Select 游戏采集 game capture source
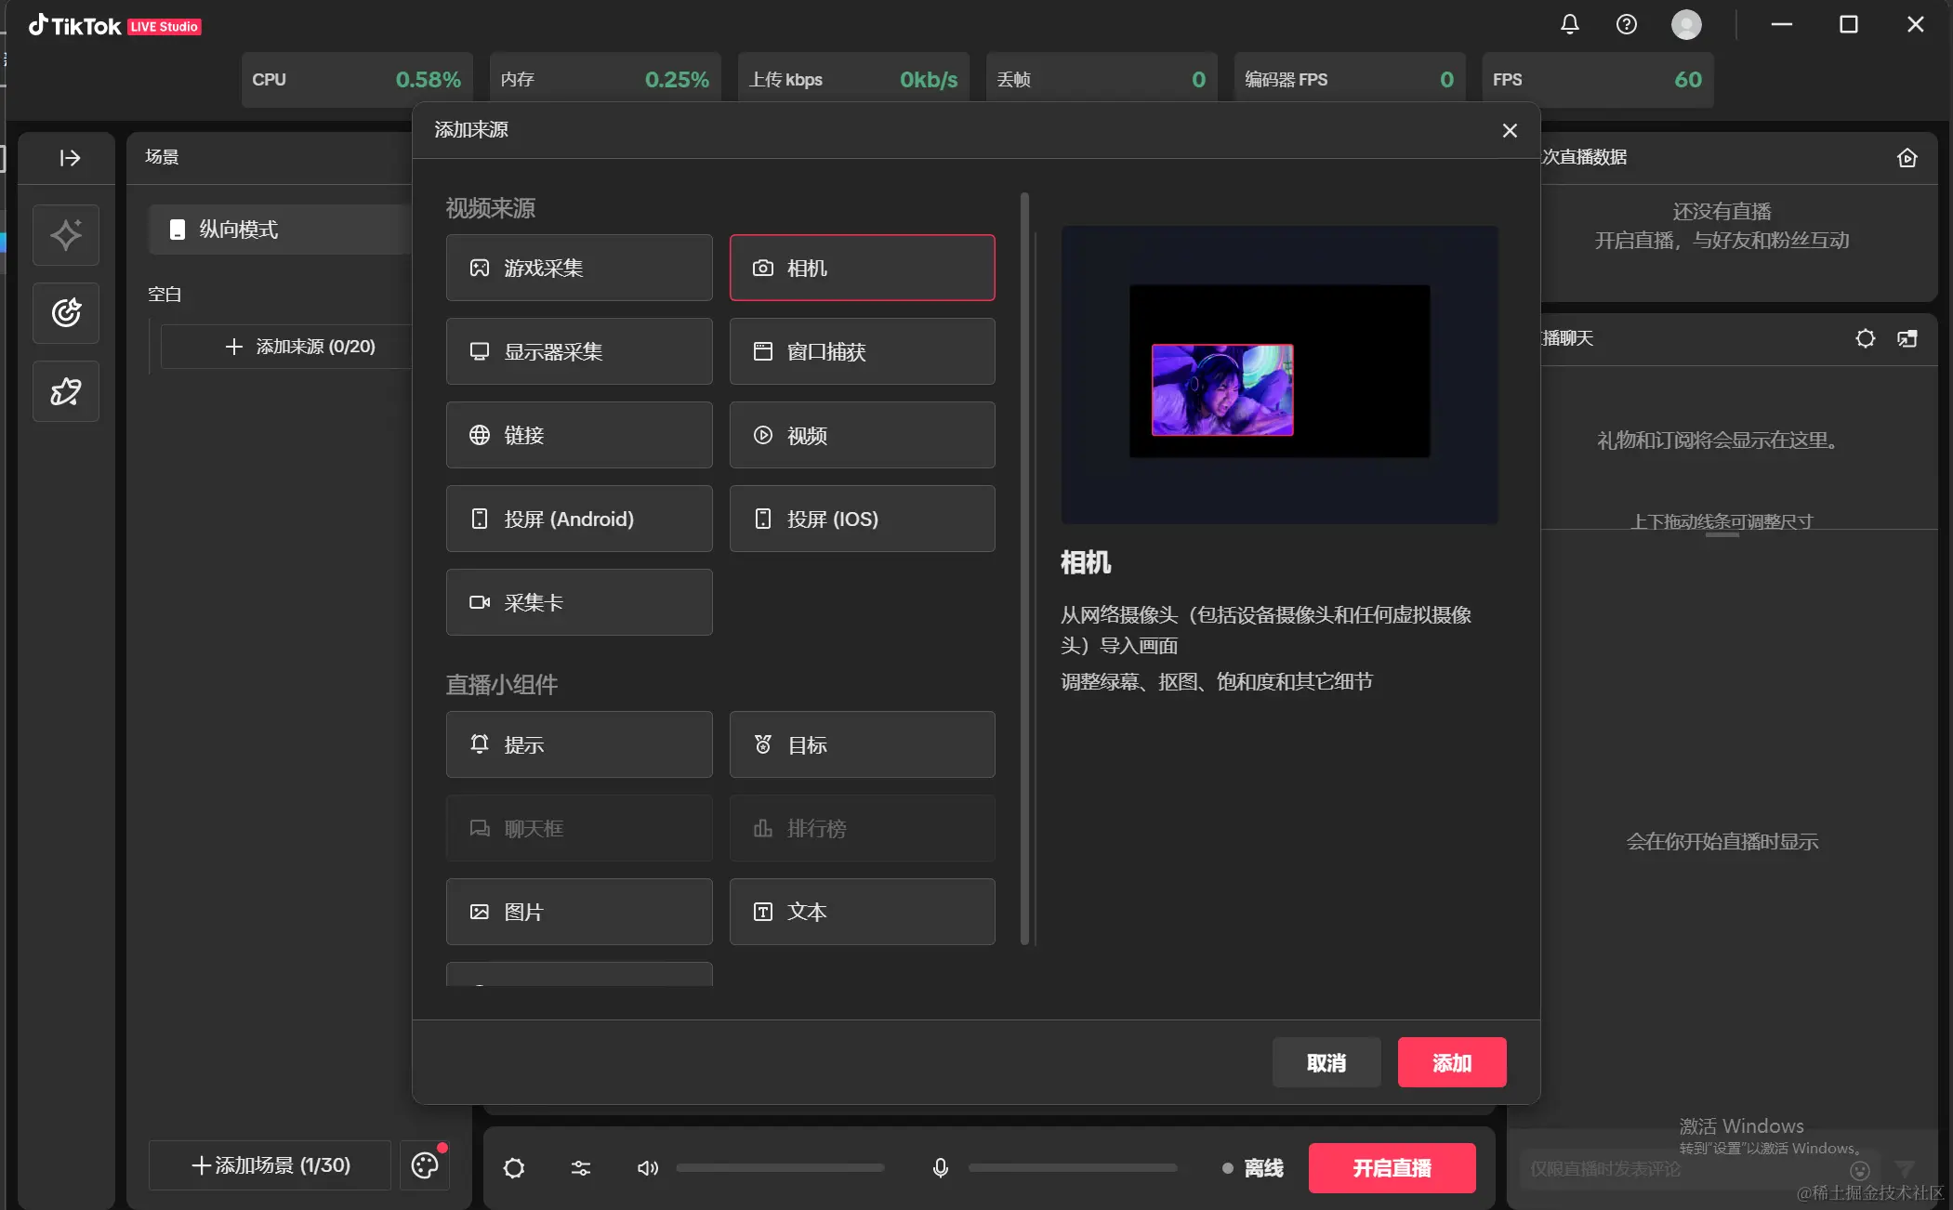Viewport: 1953px width, 1210px height. tap(579, 268)
